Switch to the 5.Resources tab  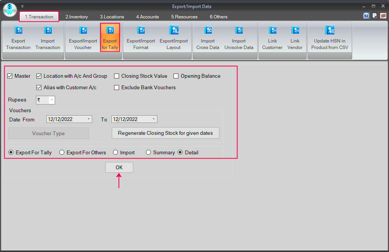[x=184, y=16]
